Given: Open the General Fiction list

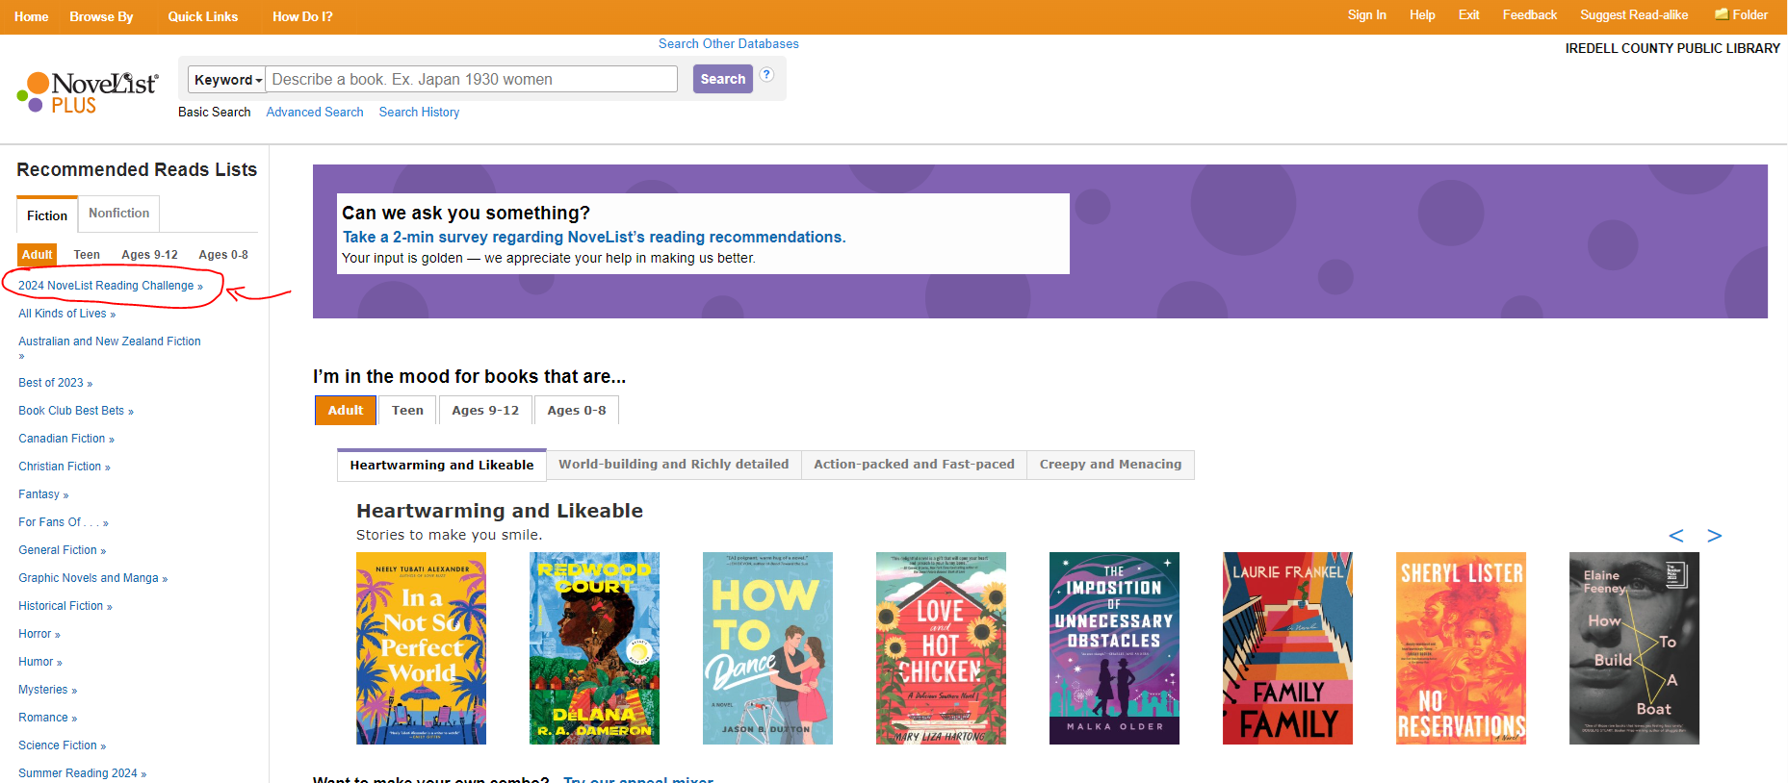Looking at the screenshot, I should click(x=63, y=550).
